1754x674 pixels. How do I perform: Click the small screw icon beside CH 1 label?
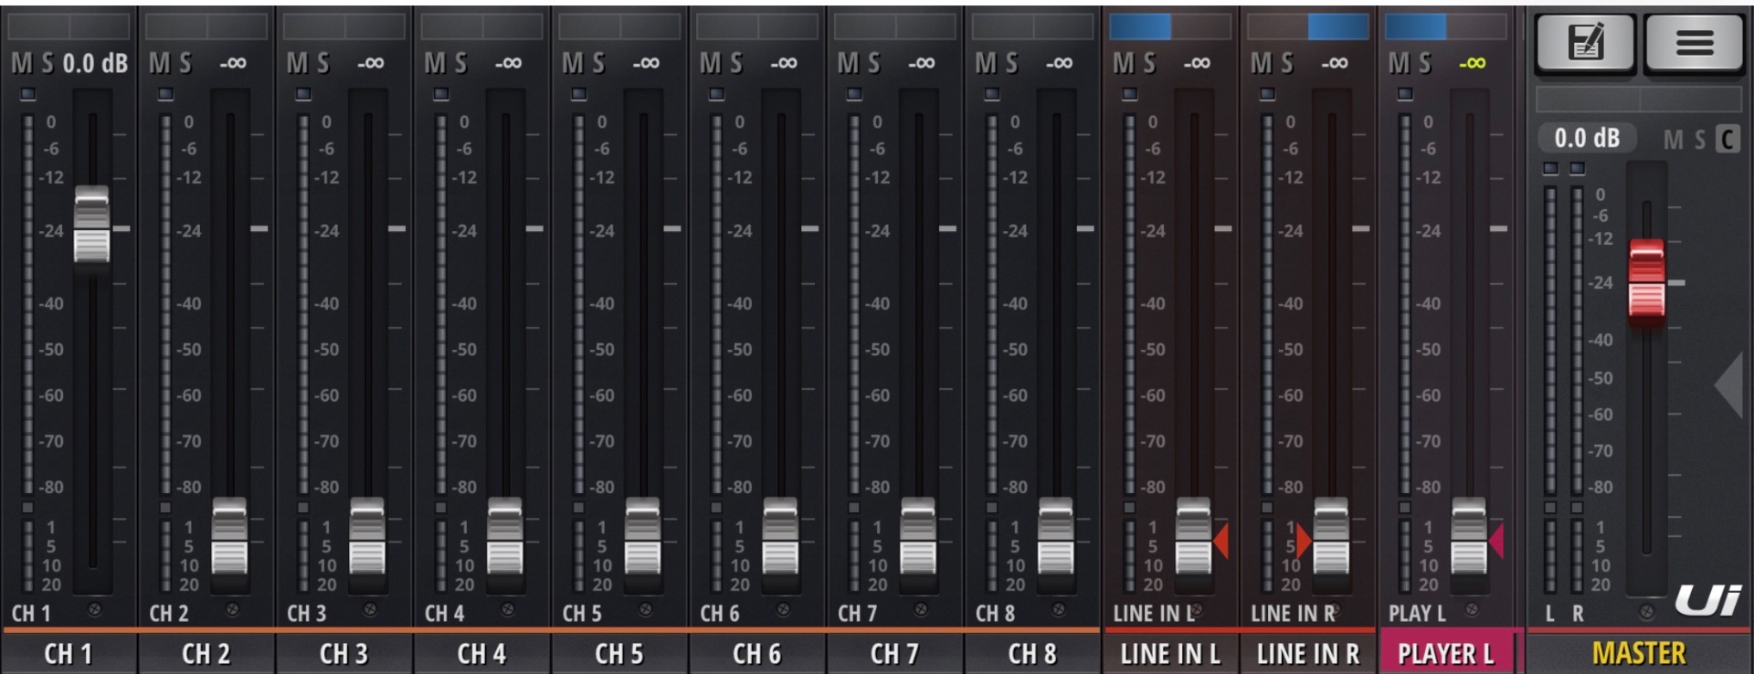(x=94, y=609)
